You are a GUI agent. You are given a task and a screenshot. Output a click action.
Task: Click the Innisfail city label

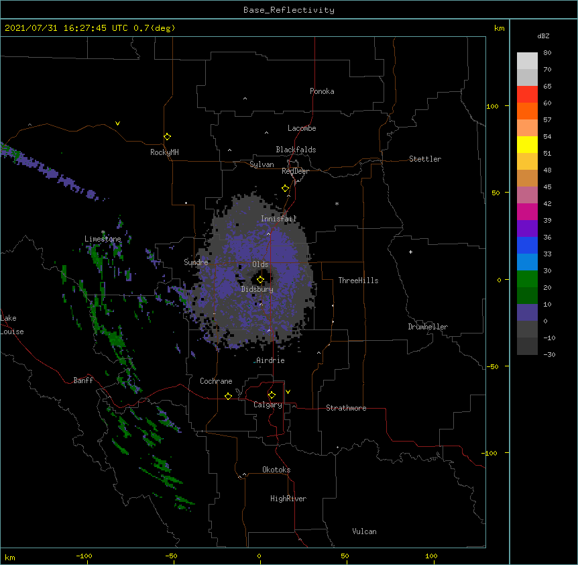[x=279, y=219]
